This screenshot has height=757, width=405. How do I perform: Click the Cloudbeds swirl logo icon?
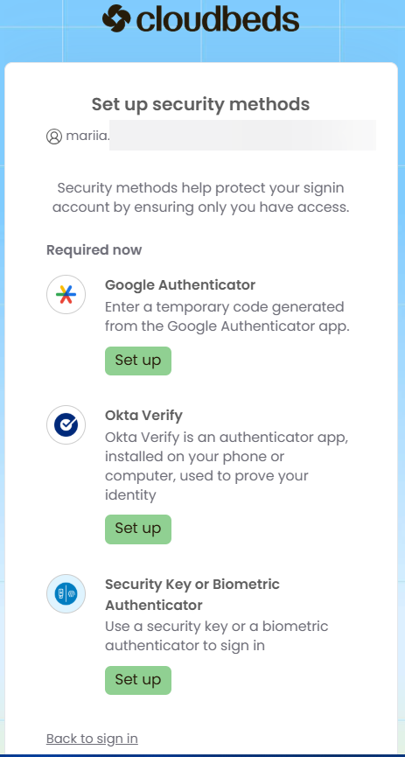116,18
